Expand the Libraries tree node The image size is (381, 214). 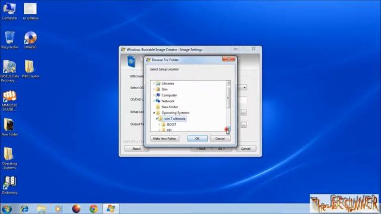coord(154,83)
